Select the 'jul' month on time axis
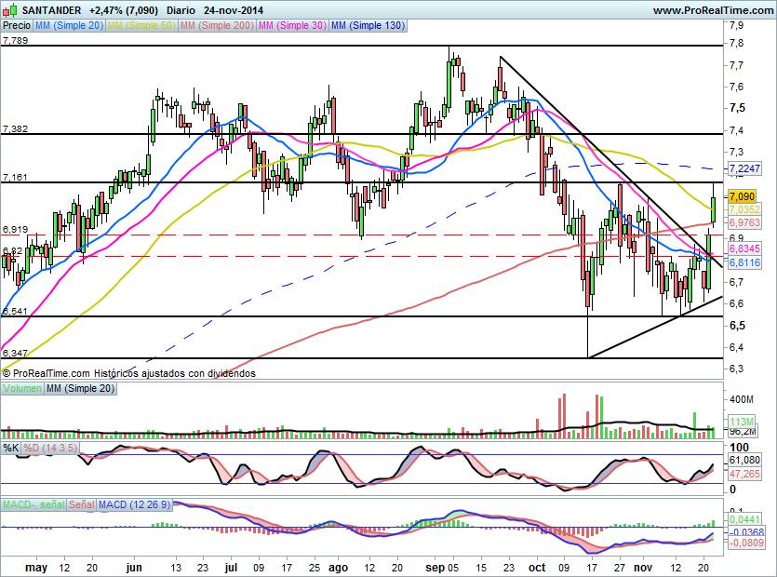The image size is (777, 577). click(231, 568)
